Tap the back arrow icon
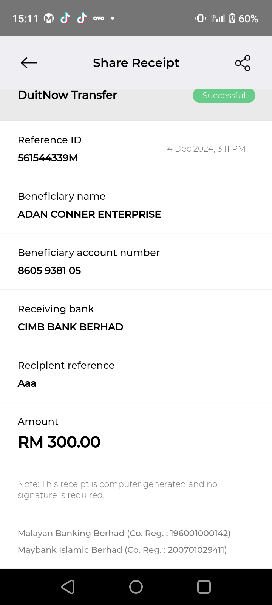The image size is (272, 605). 29,63
